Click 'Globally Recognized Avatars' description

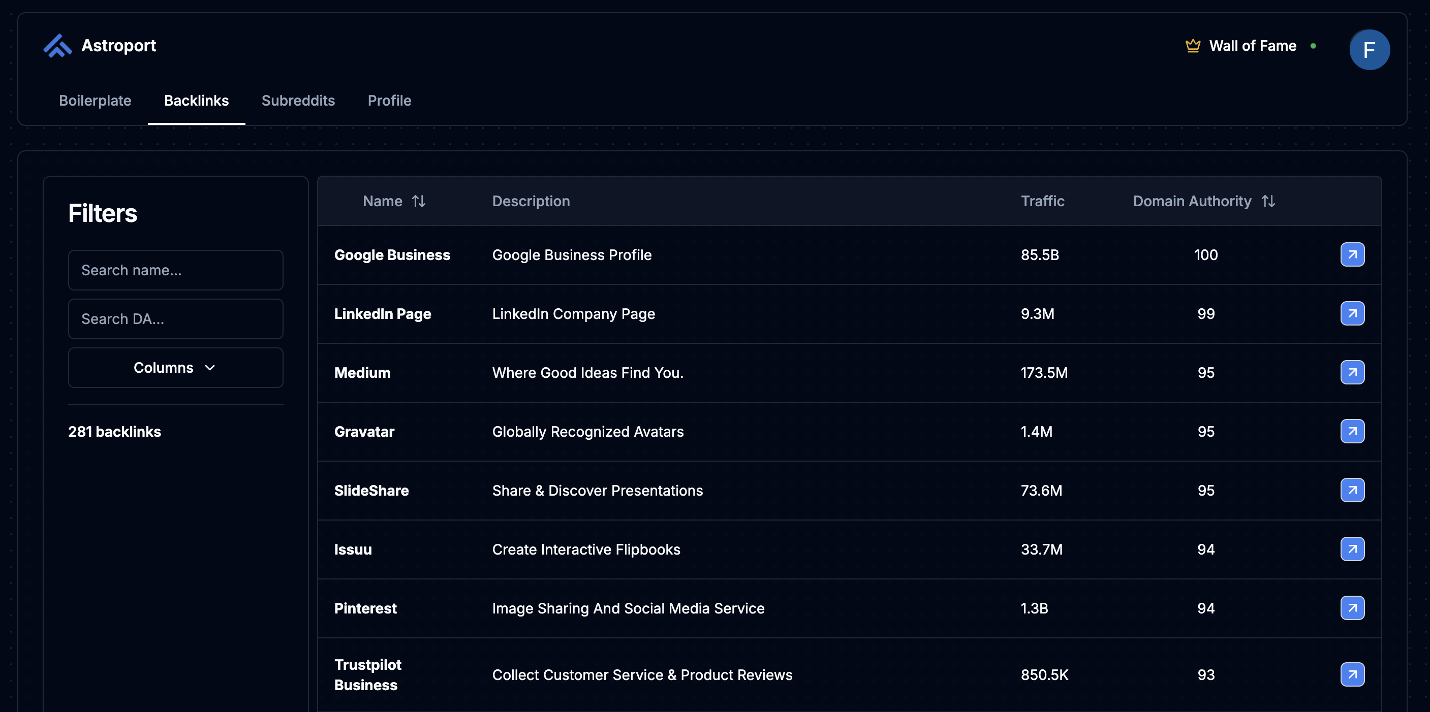[x=588, y=431]
